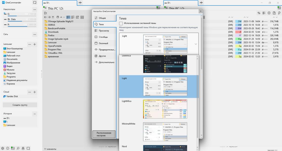Open the Downloads folder in D: list
The height and width of the screenshot is (151, 282).
53,32
